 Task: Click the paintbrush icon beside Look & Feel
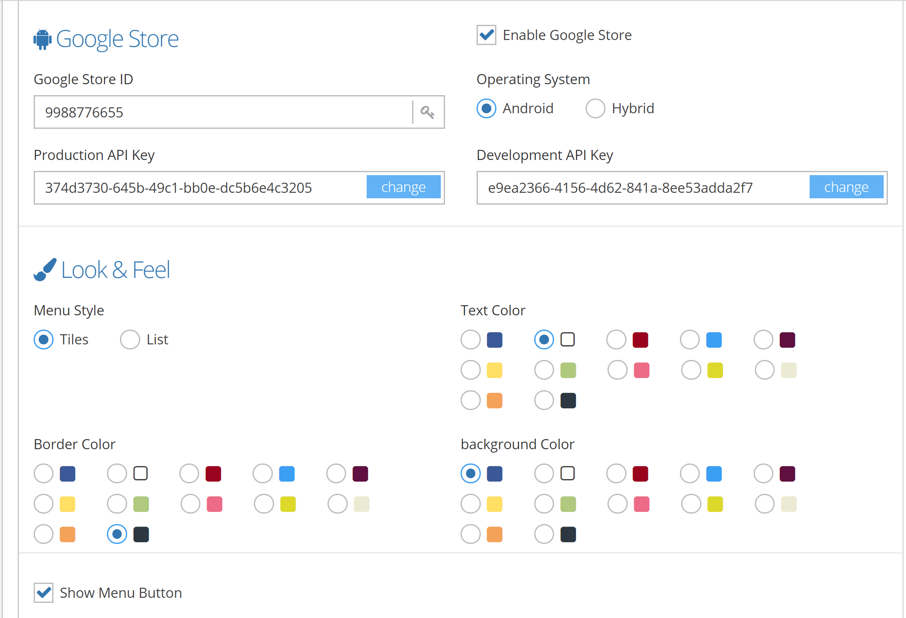(x=45, y=269)
